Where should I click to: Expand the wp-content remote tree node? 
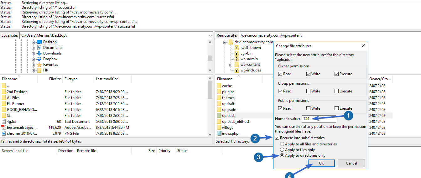(231, 65)
